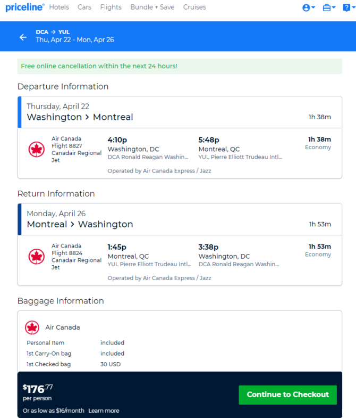This screenshot has height=418, width=356.
Task: Go back using the left arrow
Action: point(23,37)
